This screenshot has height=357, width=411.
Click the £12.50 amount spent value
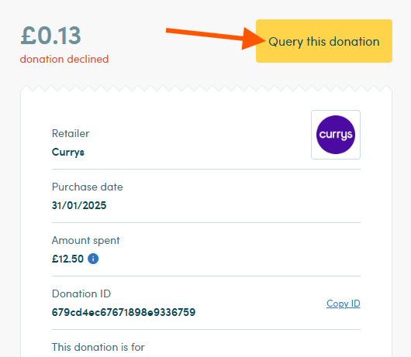click(x=67, y=259)
